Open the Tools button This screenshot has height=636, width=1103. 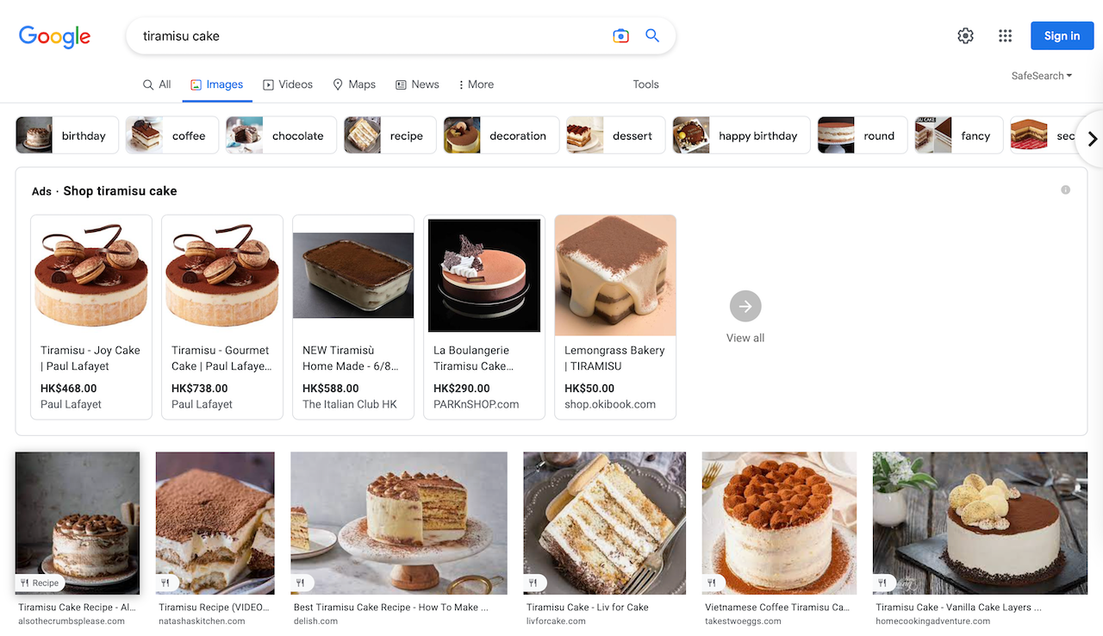pos(645,84)
